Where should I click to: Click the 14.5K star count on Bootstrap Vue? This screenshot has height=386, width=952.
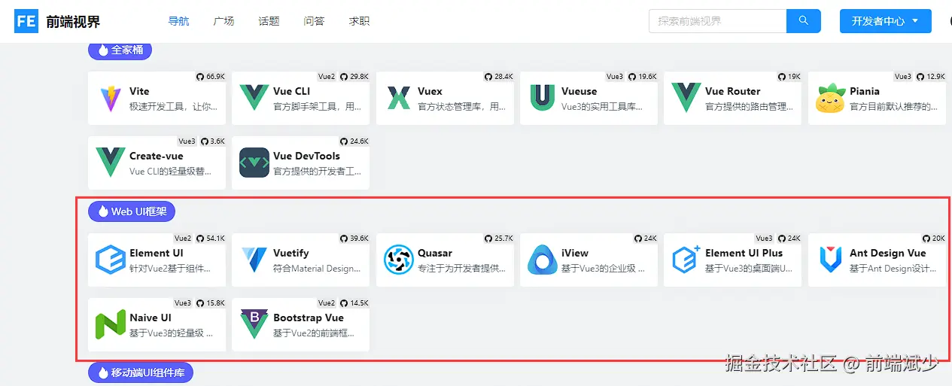tap(360, 303)
